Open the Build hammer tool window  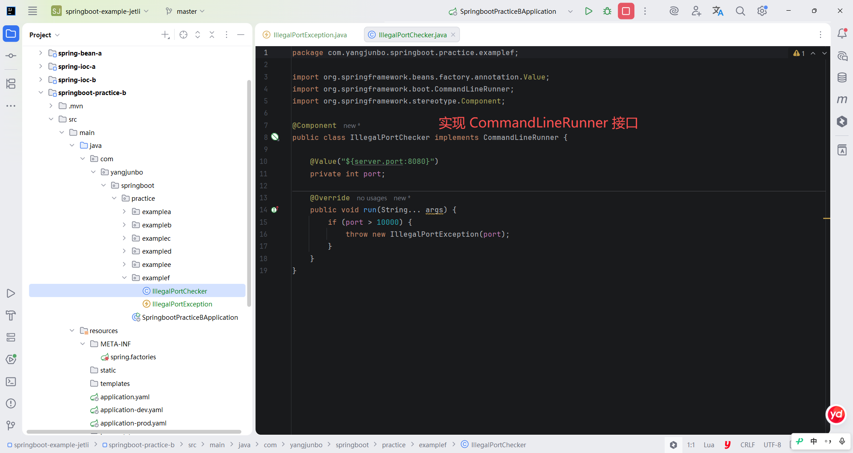(11, 315)
